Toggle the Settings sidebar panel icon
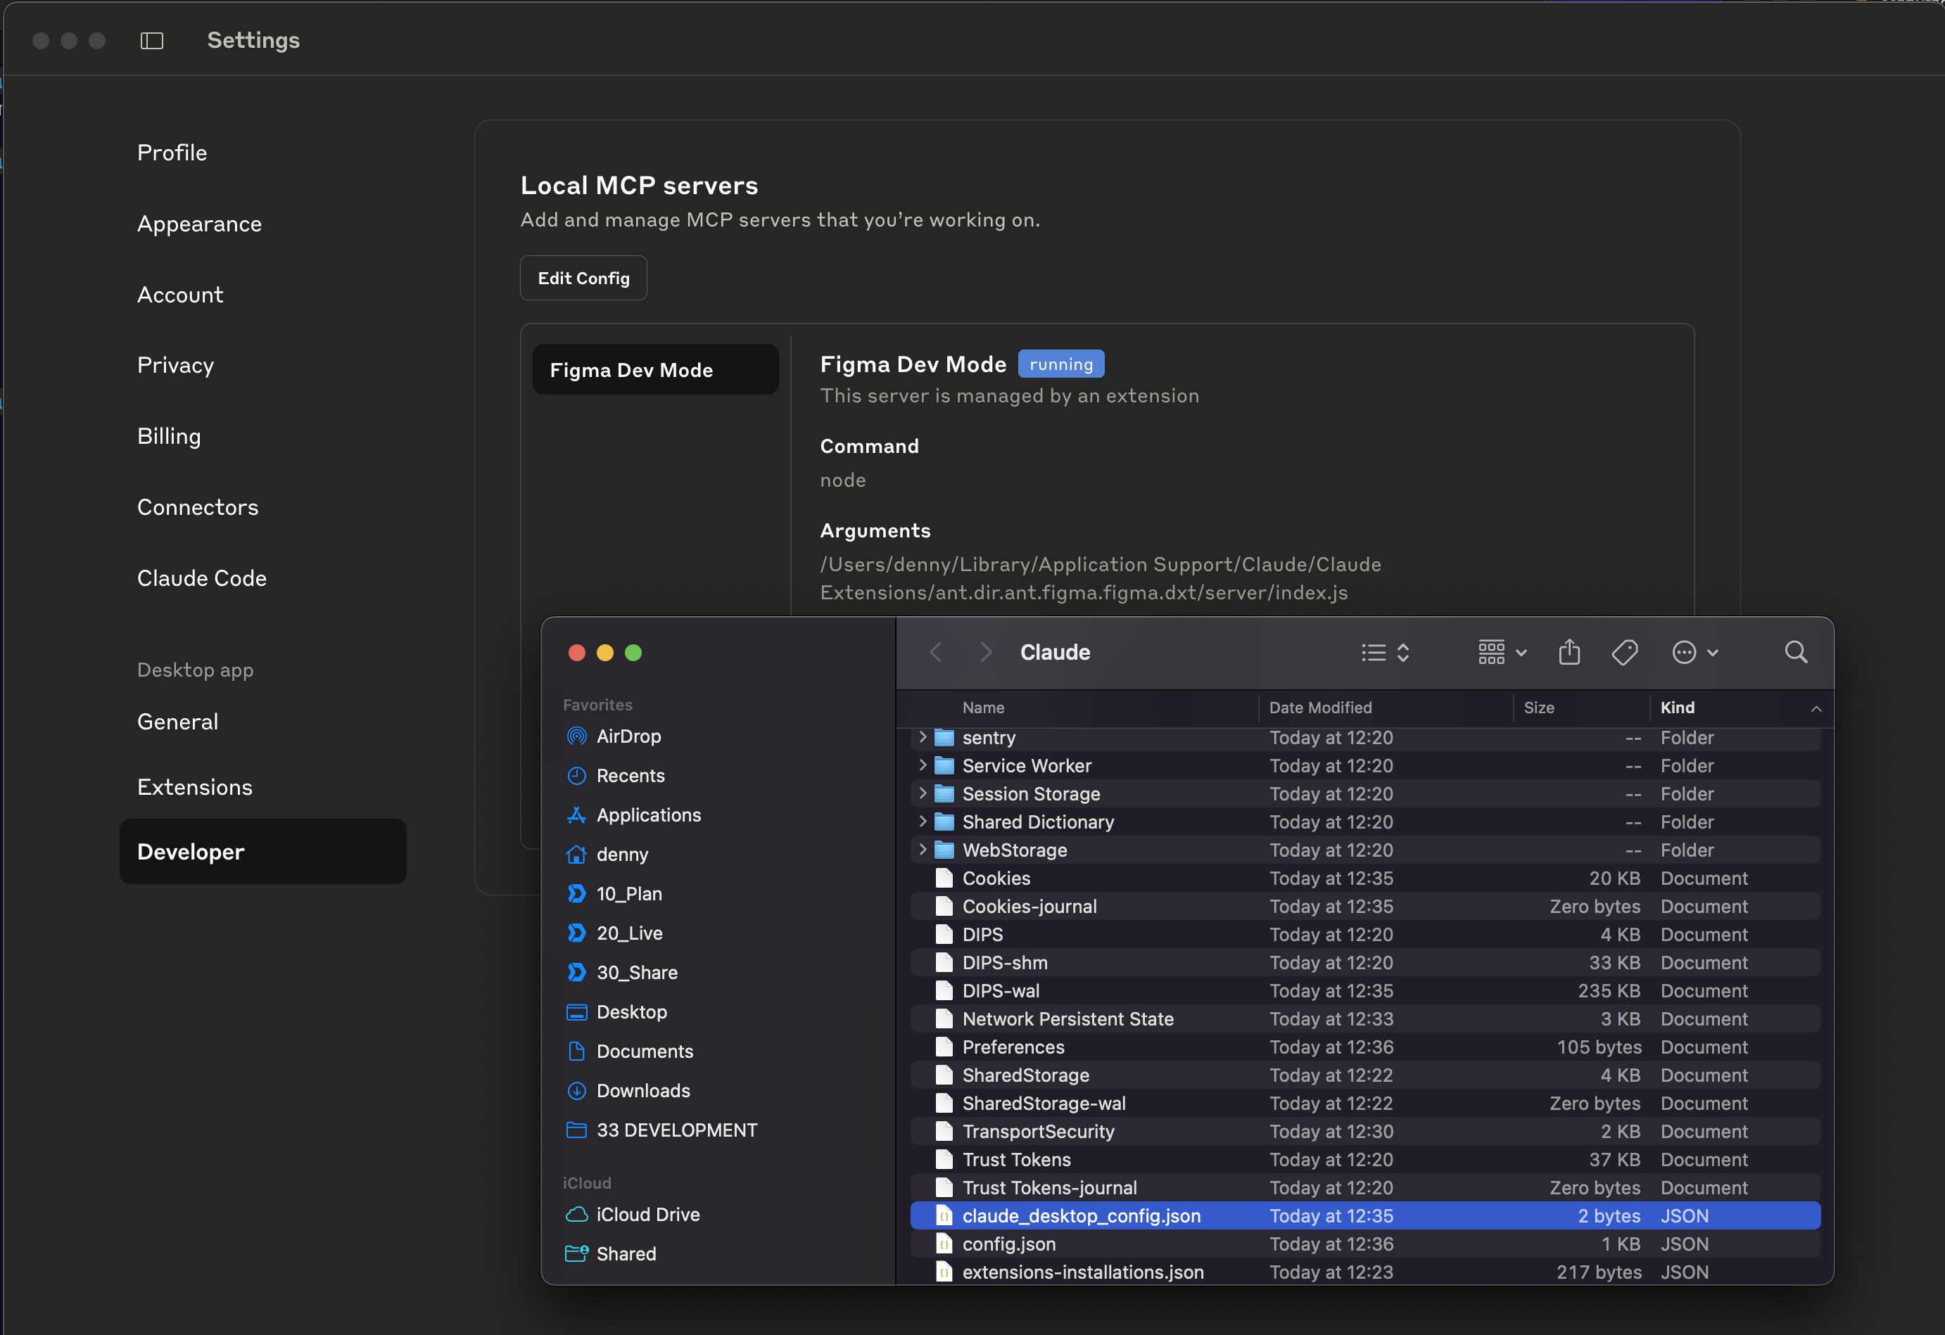The height and width of the screenshot is (1335, 1945). coord(151,40)
